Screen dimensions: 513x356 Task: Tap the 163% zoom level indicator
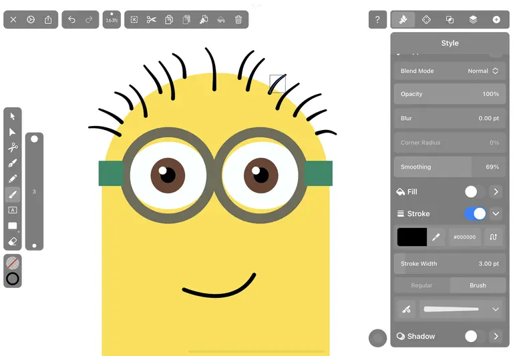112,19
